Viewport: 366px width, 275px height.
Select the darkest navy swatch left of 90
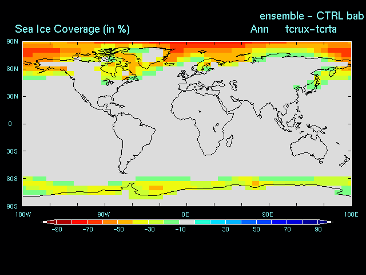[x=310, y=222]
